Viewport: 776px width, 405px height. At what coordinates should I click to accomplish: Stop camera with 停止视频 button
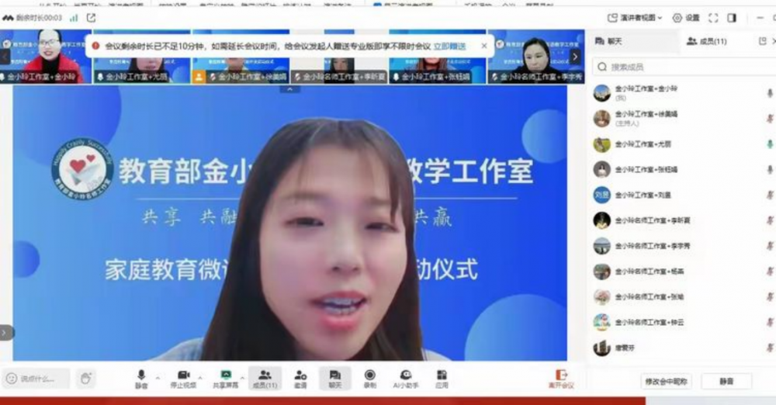(x=183, y=379)
